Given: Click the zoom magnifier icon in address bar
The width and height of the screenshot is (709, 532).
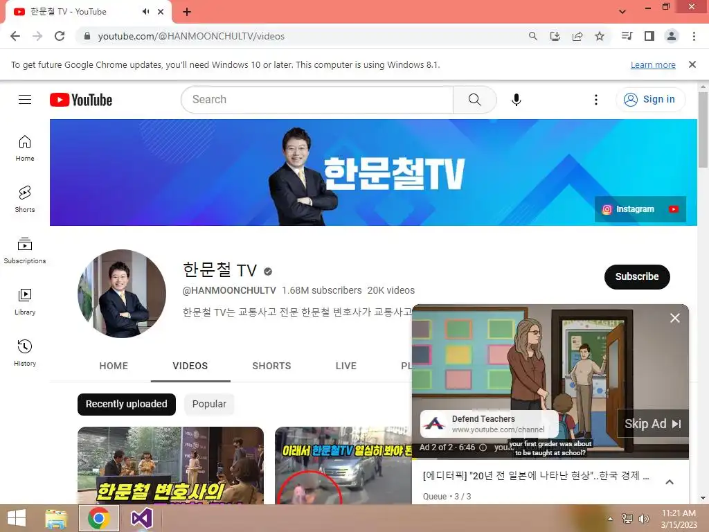Looking at the screenshot, I should click(533, 36).
